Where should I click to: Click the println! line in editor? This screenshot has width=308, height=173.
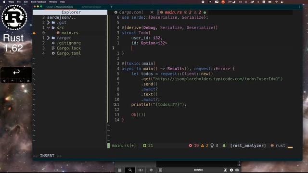(x=159, y=105)
